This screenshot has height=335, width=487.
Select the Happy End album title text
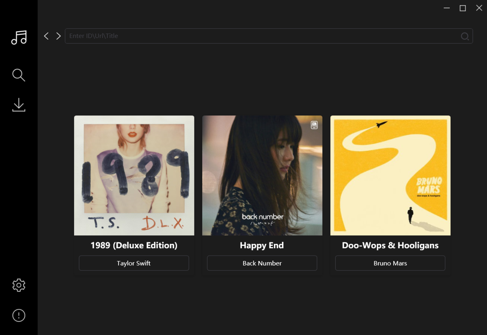coord(262,245)
